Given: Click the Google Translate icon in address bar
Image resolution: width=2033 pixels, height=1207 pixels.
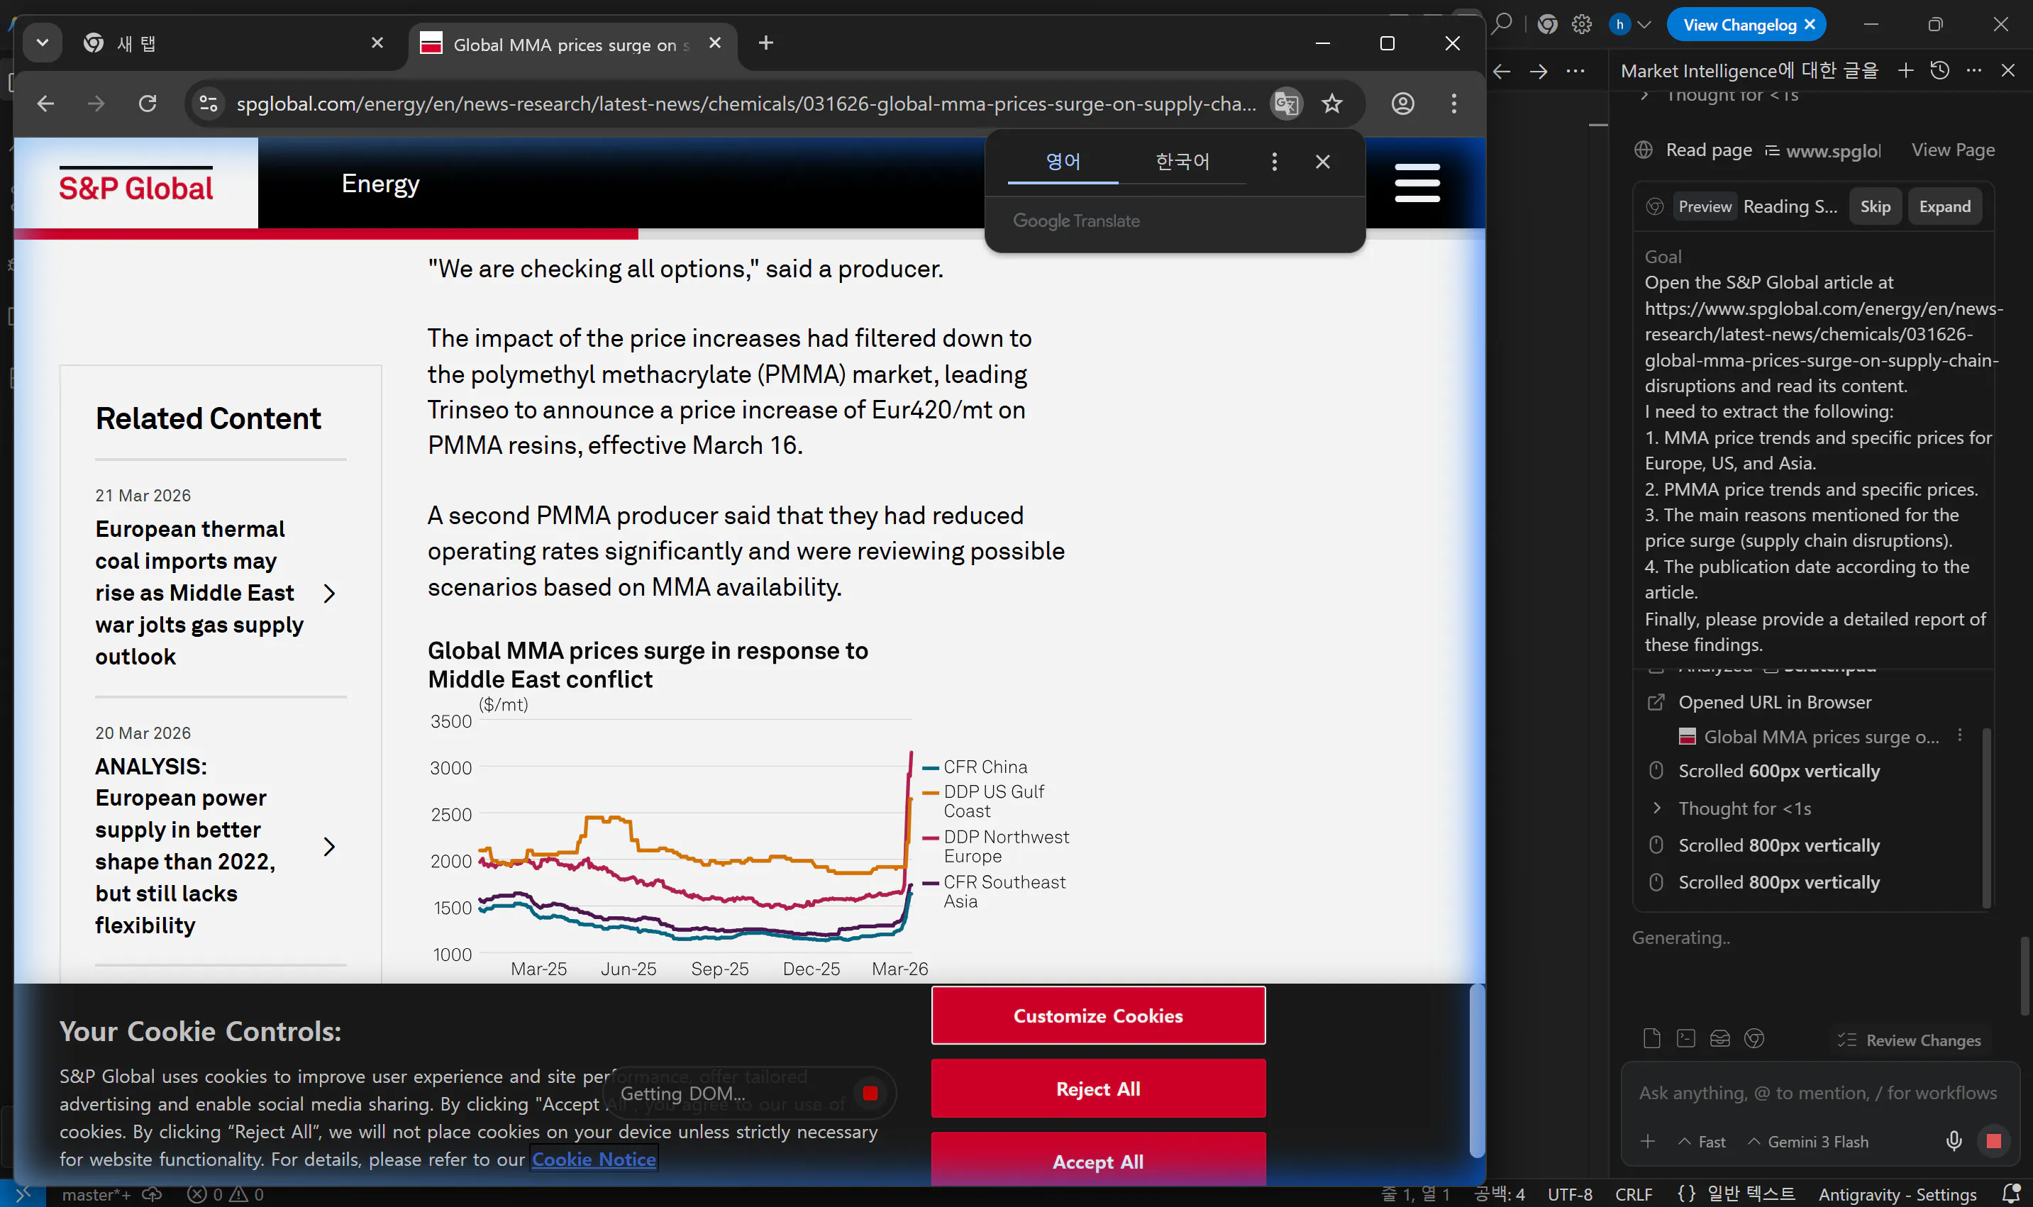Looking at the screenshot, I should 1286,104.
